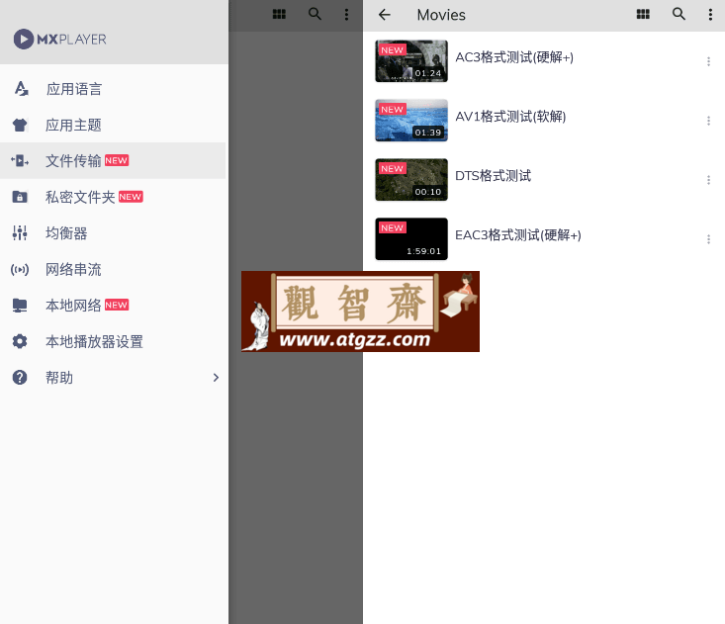Select the AV1格式测试(软解) title
725x624 pixels.
coord(510,117)
